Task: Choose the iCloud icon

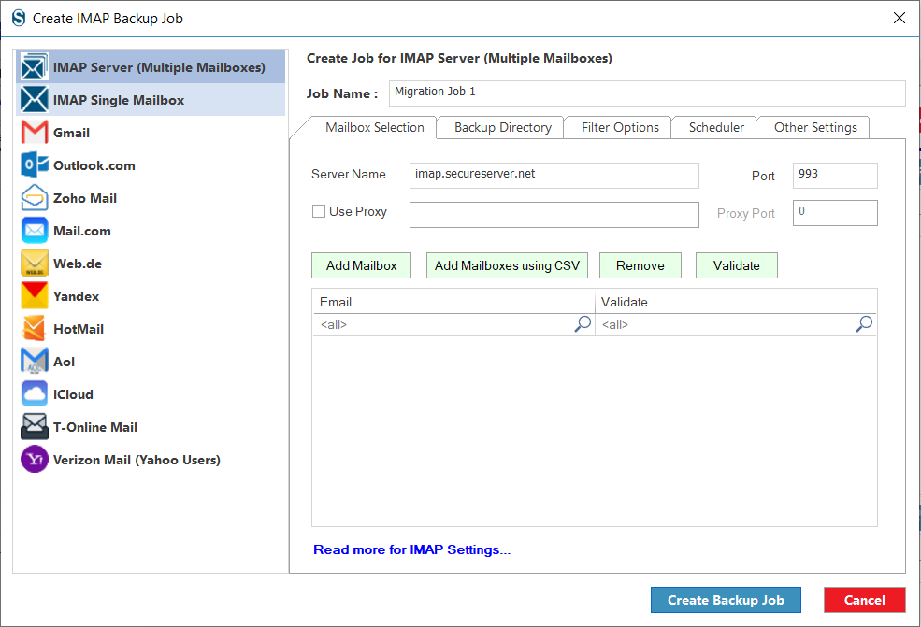Action: click(34, 394)
